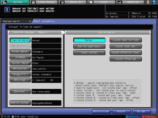Image resolution: width=158 pixels, height=118 pixels.
Task: Click Valider to confirm settings
Action: click(x=141, y=112)
